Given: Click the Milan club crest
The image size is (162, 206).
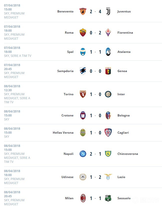Looking at the screenshot, I should pyautogui.click(x=83, y=198).
